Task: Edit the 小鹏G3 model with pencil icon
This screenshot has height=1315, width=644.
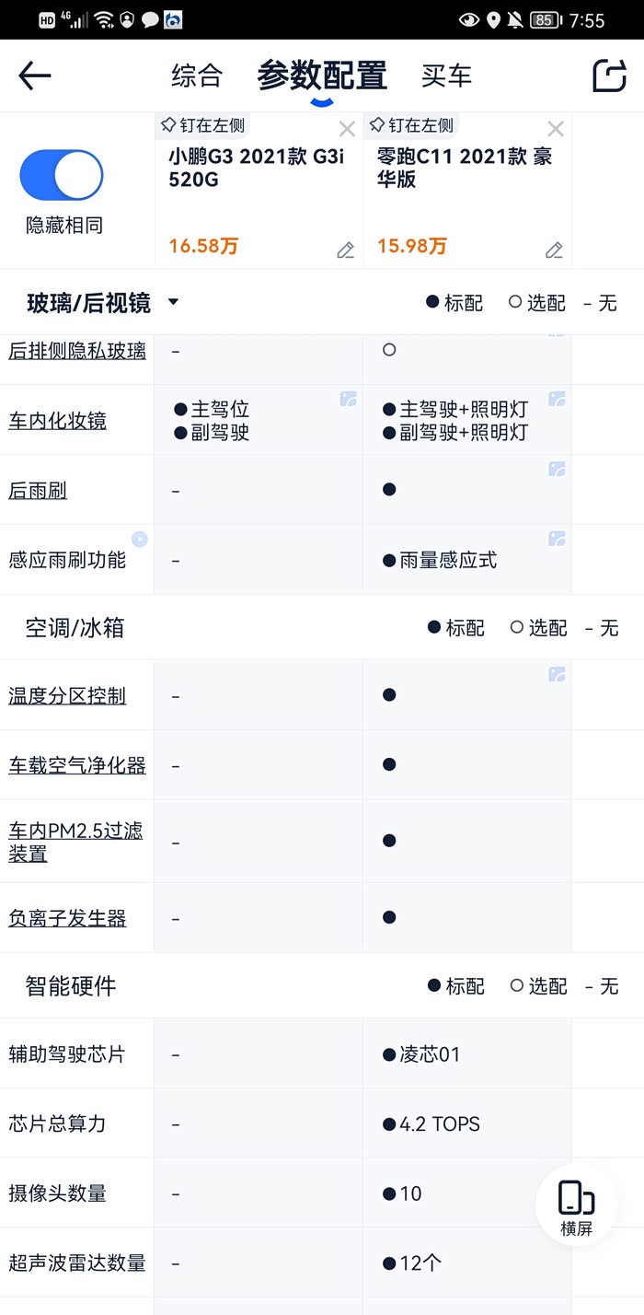Action: tap(345, 250)
